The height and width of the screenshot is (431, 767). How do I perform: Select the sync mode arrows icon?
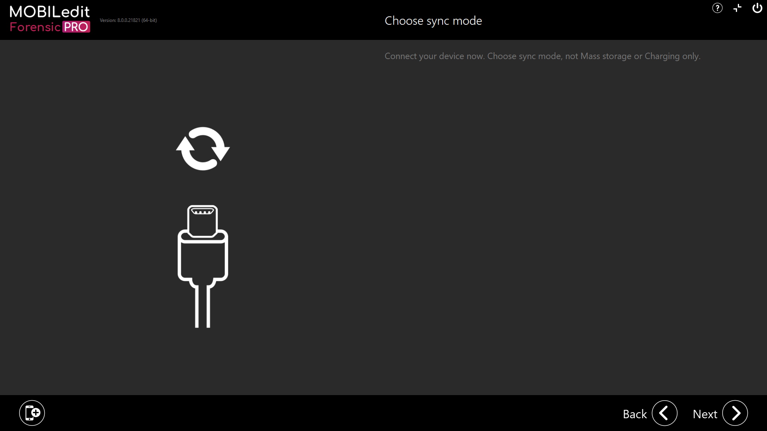[203, 148]
